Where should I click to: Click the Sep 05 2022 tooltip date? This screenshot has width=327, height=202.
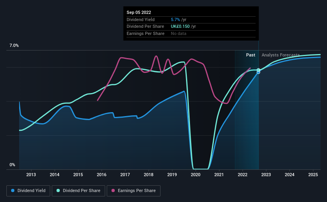click(x=139, y=12)
